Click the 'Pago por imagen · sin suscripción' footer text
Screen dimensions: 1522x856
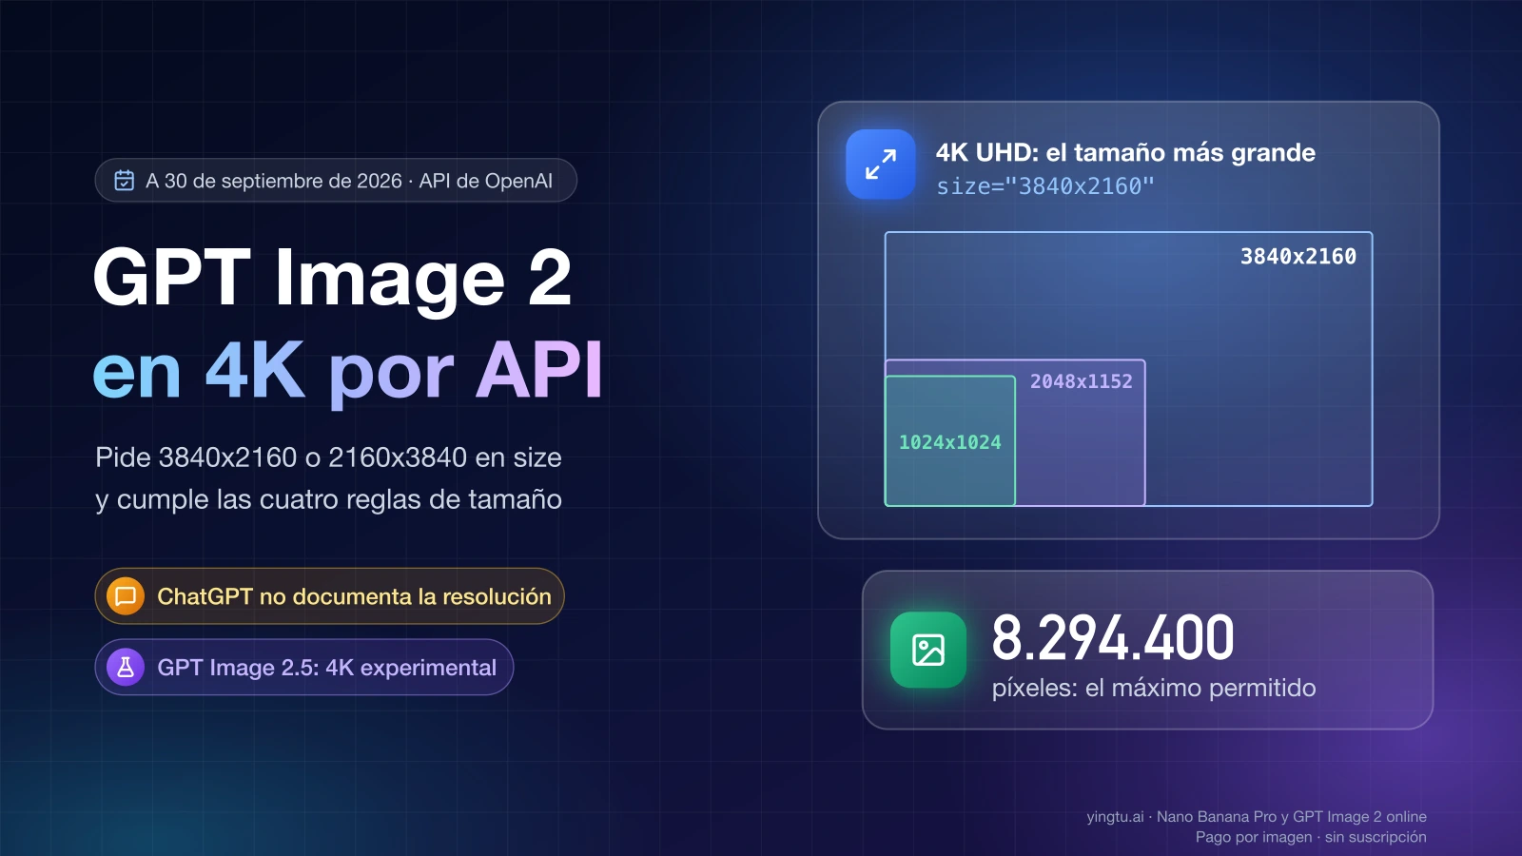(1311, 837)
